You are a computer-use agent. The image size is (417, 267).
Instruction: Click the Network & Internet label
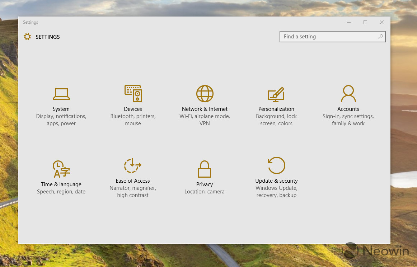pyautogui.click(x=205, y=109)
